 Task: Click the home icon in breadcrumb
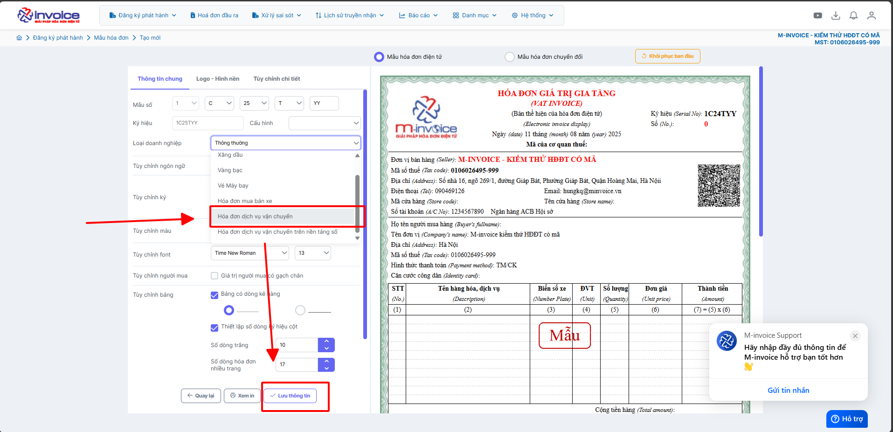tap(19, 38)
